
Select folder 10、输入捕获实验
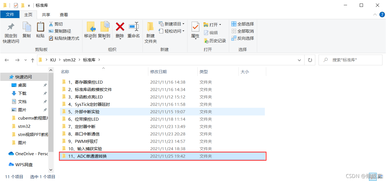pos(163,149)
